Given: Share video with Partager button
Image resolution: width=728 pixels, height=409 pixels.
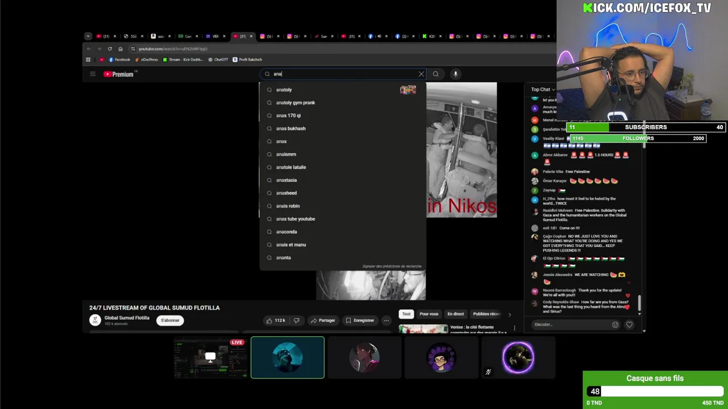Looking at the screenshot, I should click(322, 320).
